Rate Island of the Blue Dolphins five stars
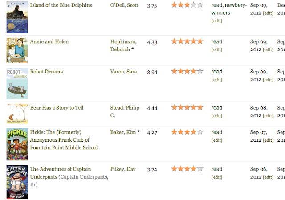 tap(200, 5)
